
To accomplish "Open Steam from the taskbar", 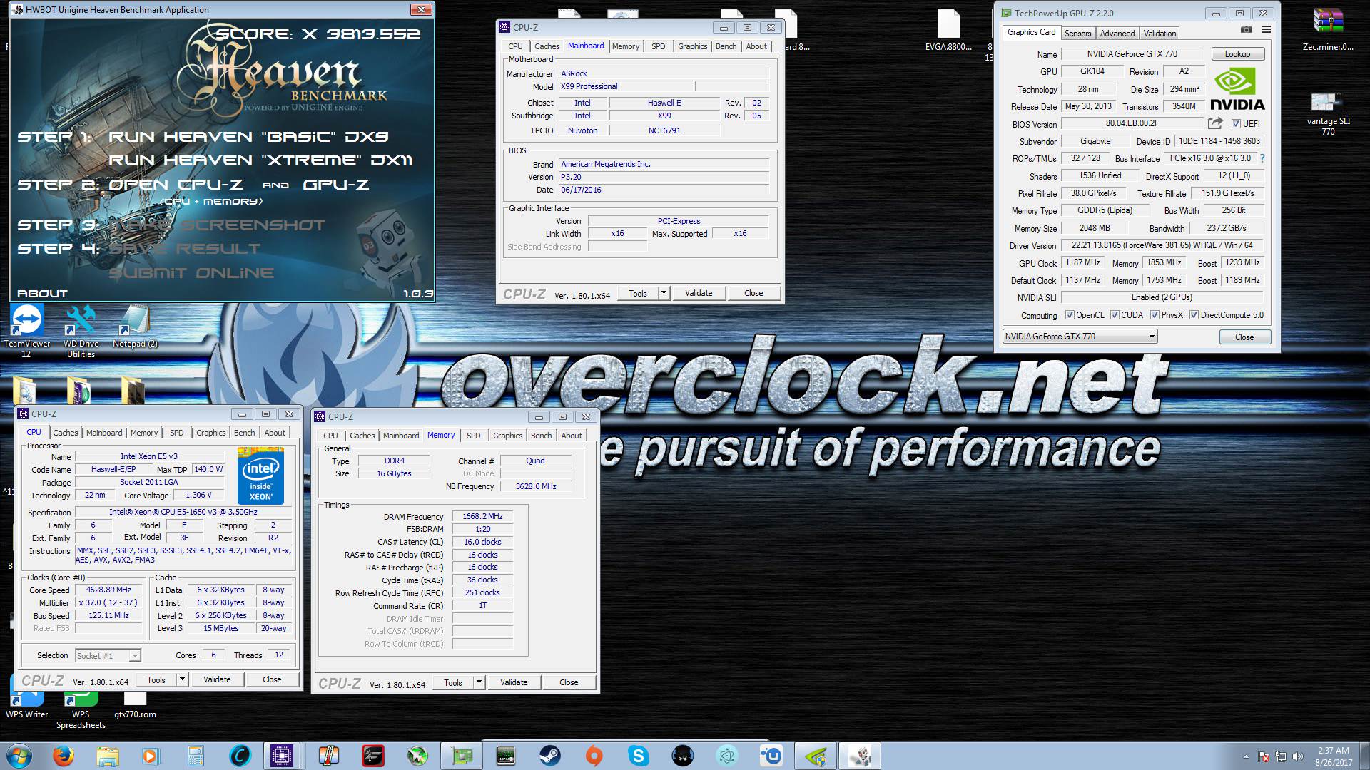I will click(x=549, y=756).
